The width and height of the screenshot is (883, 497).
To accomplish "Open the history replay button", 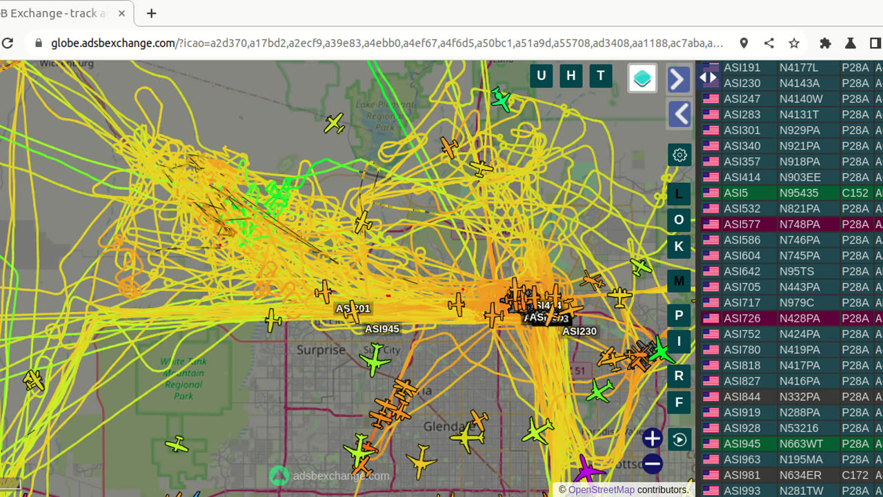I will coord(679,439).
